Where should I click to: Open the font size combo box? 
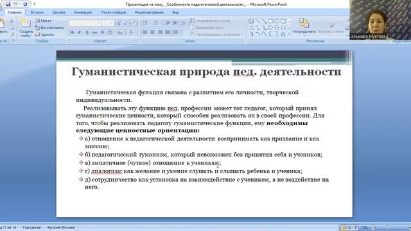pos(108,23)
